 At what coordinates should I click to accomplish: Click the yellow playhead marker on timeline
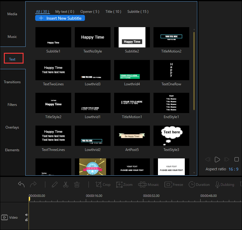[x=29, y=199]
